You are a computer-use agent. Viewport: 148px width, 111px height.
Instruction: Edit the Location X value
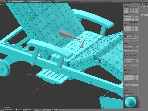click(129, 9)
